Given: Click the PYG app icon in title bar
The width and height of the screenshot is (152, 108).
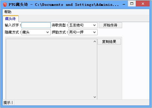Looking at the screenshot, I should (x=5, y=5).
